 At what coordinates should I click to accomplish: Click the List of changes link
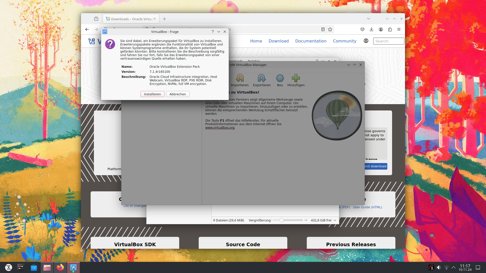pos(135,206)
